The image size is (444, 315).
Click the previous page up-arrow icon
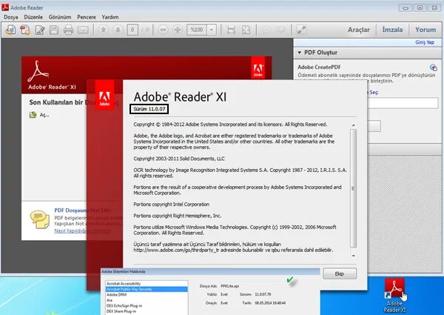coord(104,30)
